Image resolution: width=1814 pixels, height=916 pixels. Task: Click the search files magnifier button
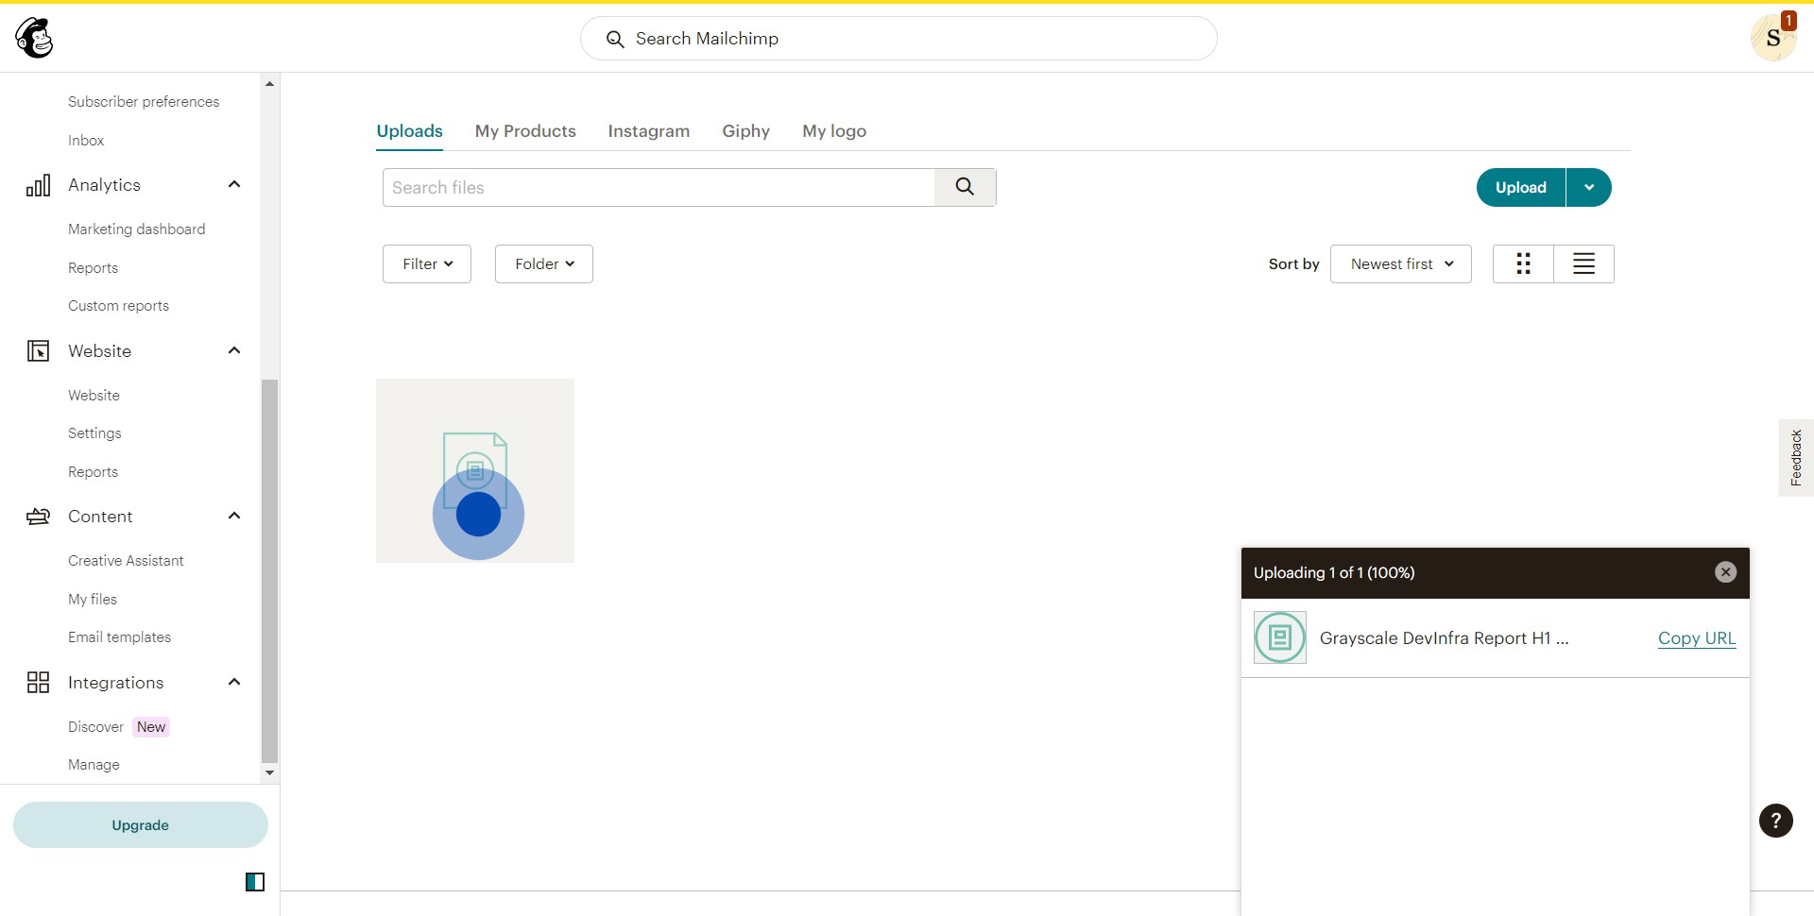click(965, 187)
